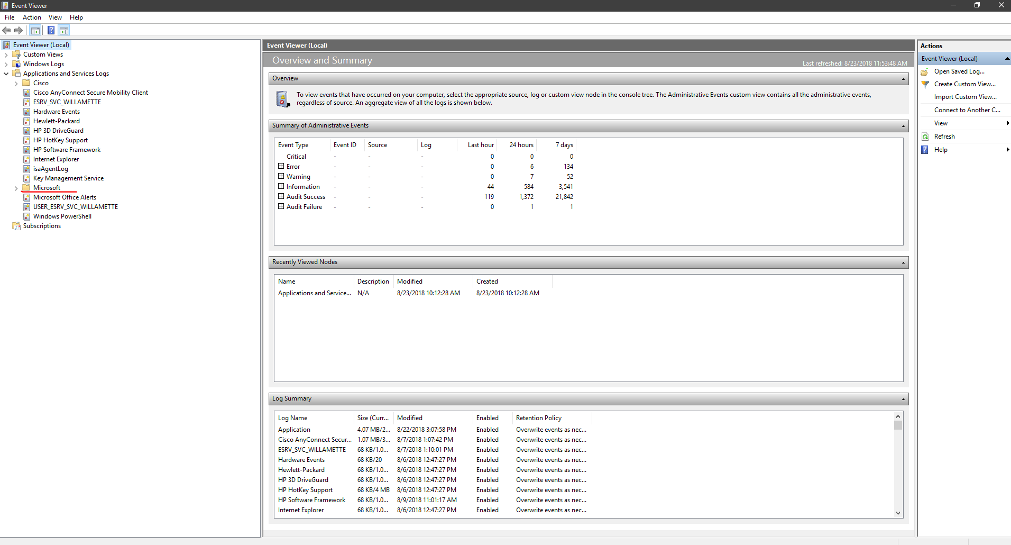Expand the Microsoft folder node
Image resolution: width=1011 pixels, height=545 pixels.
16,188
